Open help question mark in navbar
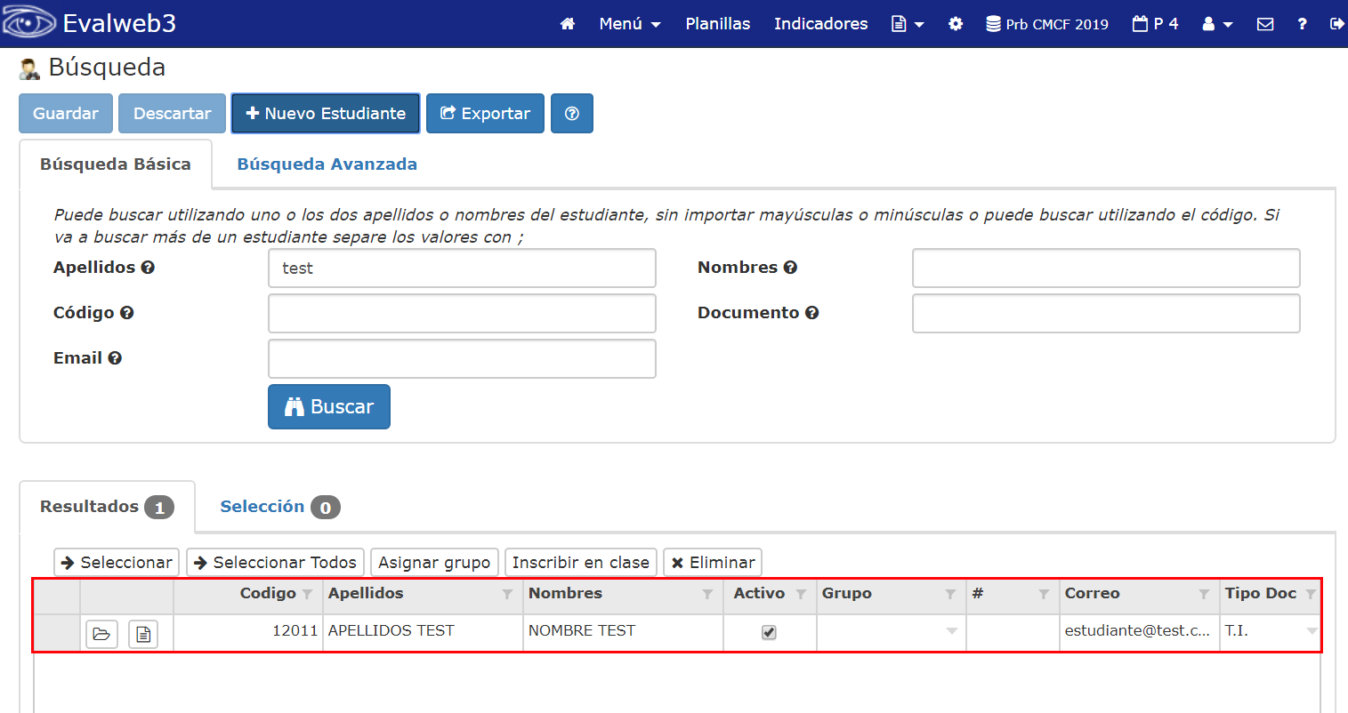This screenshot has width=1348, height=713. [x=1302, y=24]
